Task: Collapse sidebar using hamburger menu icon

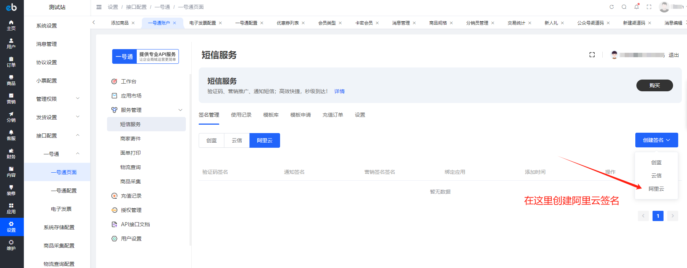Action: tap(99, 7)
